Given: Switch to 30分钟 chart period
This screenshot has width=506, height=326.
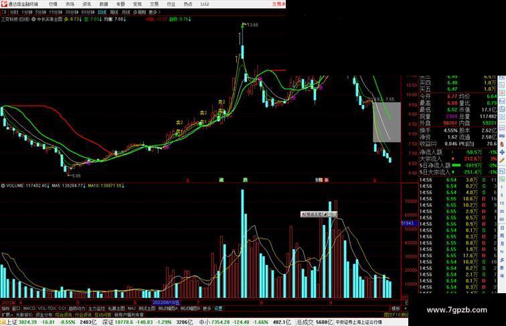Looking at the screenshot, I should point(72,12).
